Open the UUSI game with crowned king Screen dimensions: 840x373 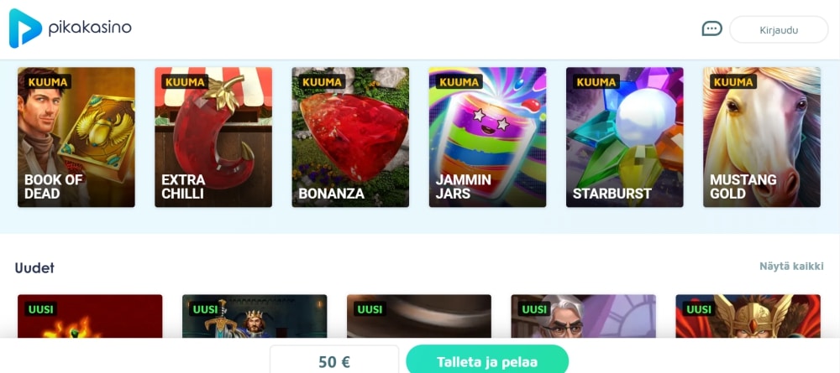[x=255, y=316]
